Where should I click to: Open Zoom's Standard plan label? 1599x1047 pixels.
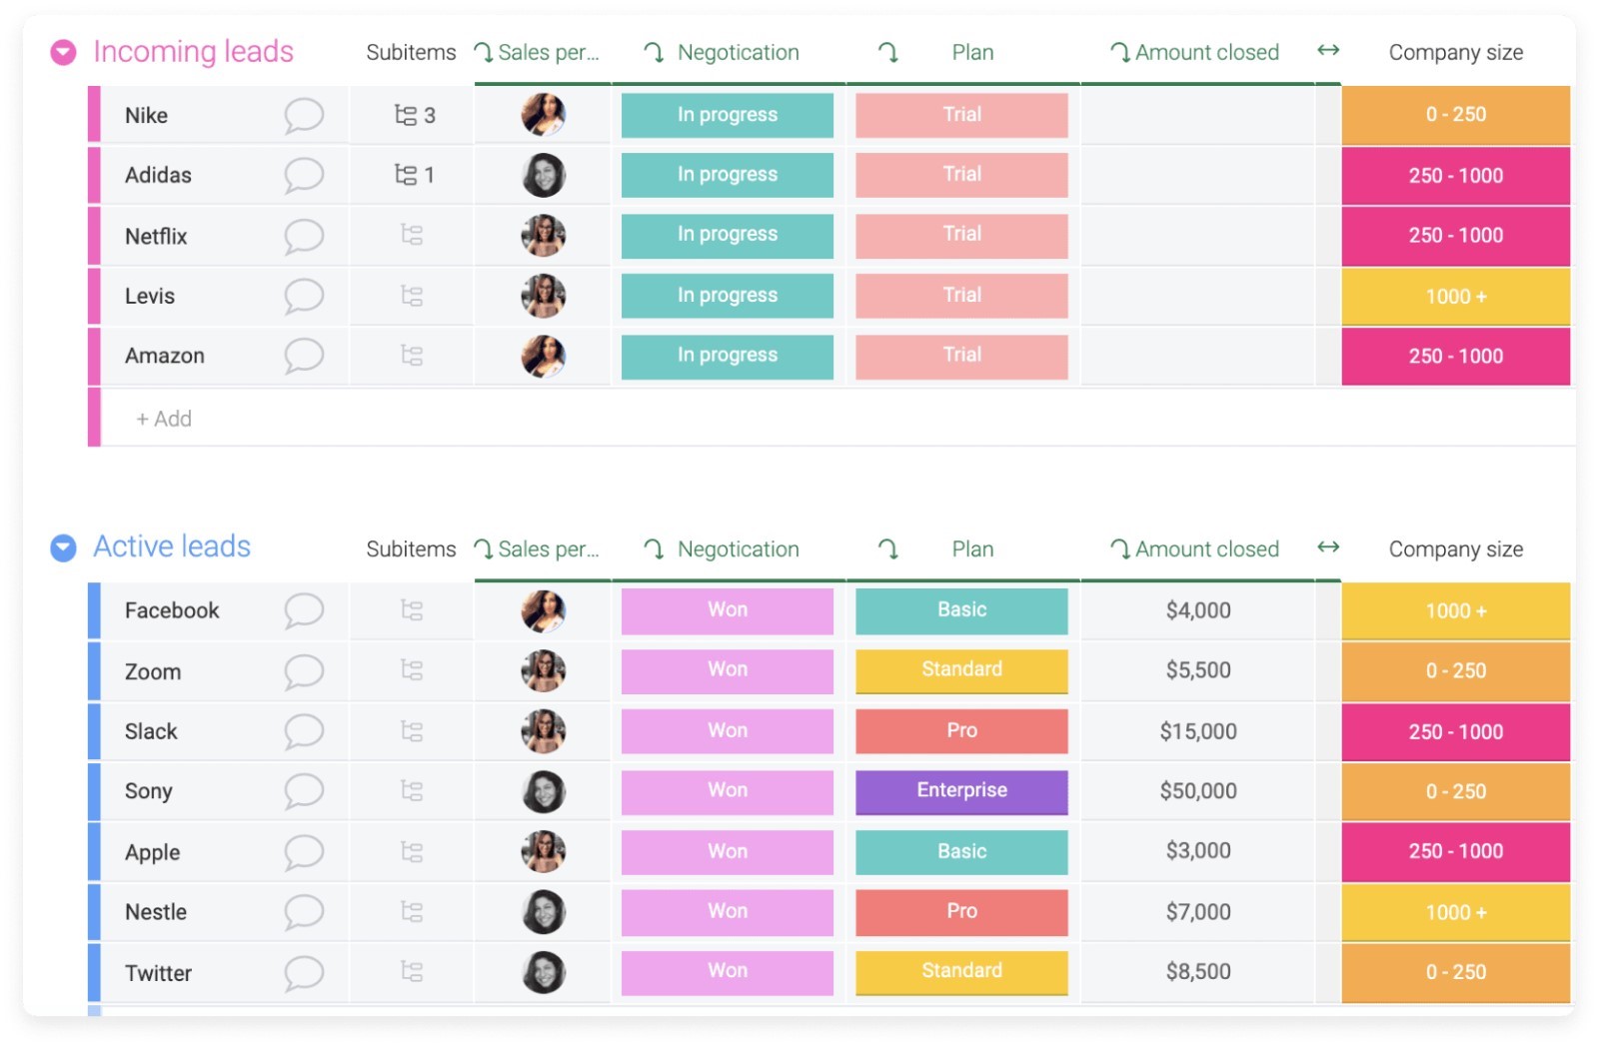click(x=961, y=670)
